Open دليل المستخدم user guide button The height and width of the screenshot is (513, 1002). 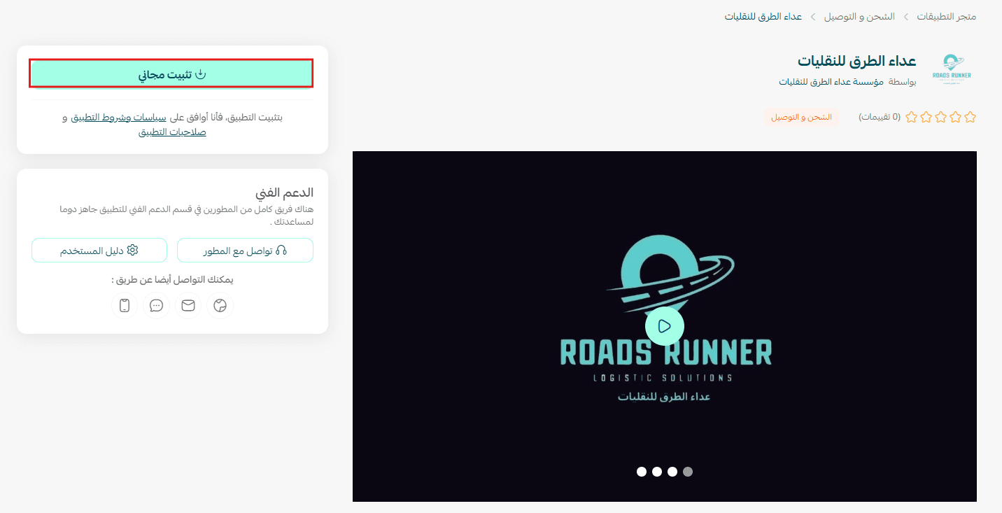pos(99,251)
